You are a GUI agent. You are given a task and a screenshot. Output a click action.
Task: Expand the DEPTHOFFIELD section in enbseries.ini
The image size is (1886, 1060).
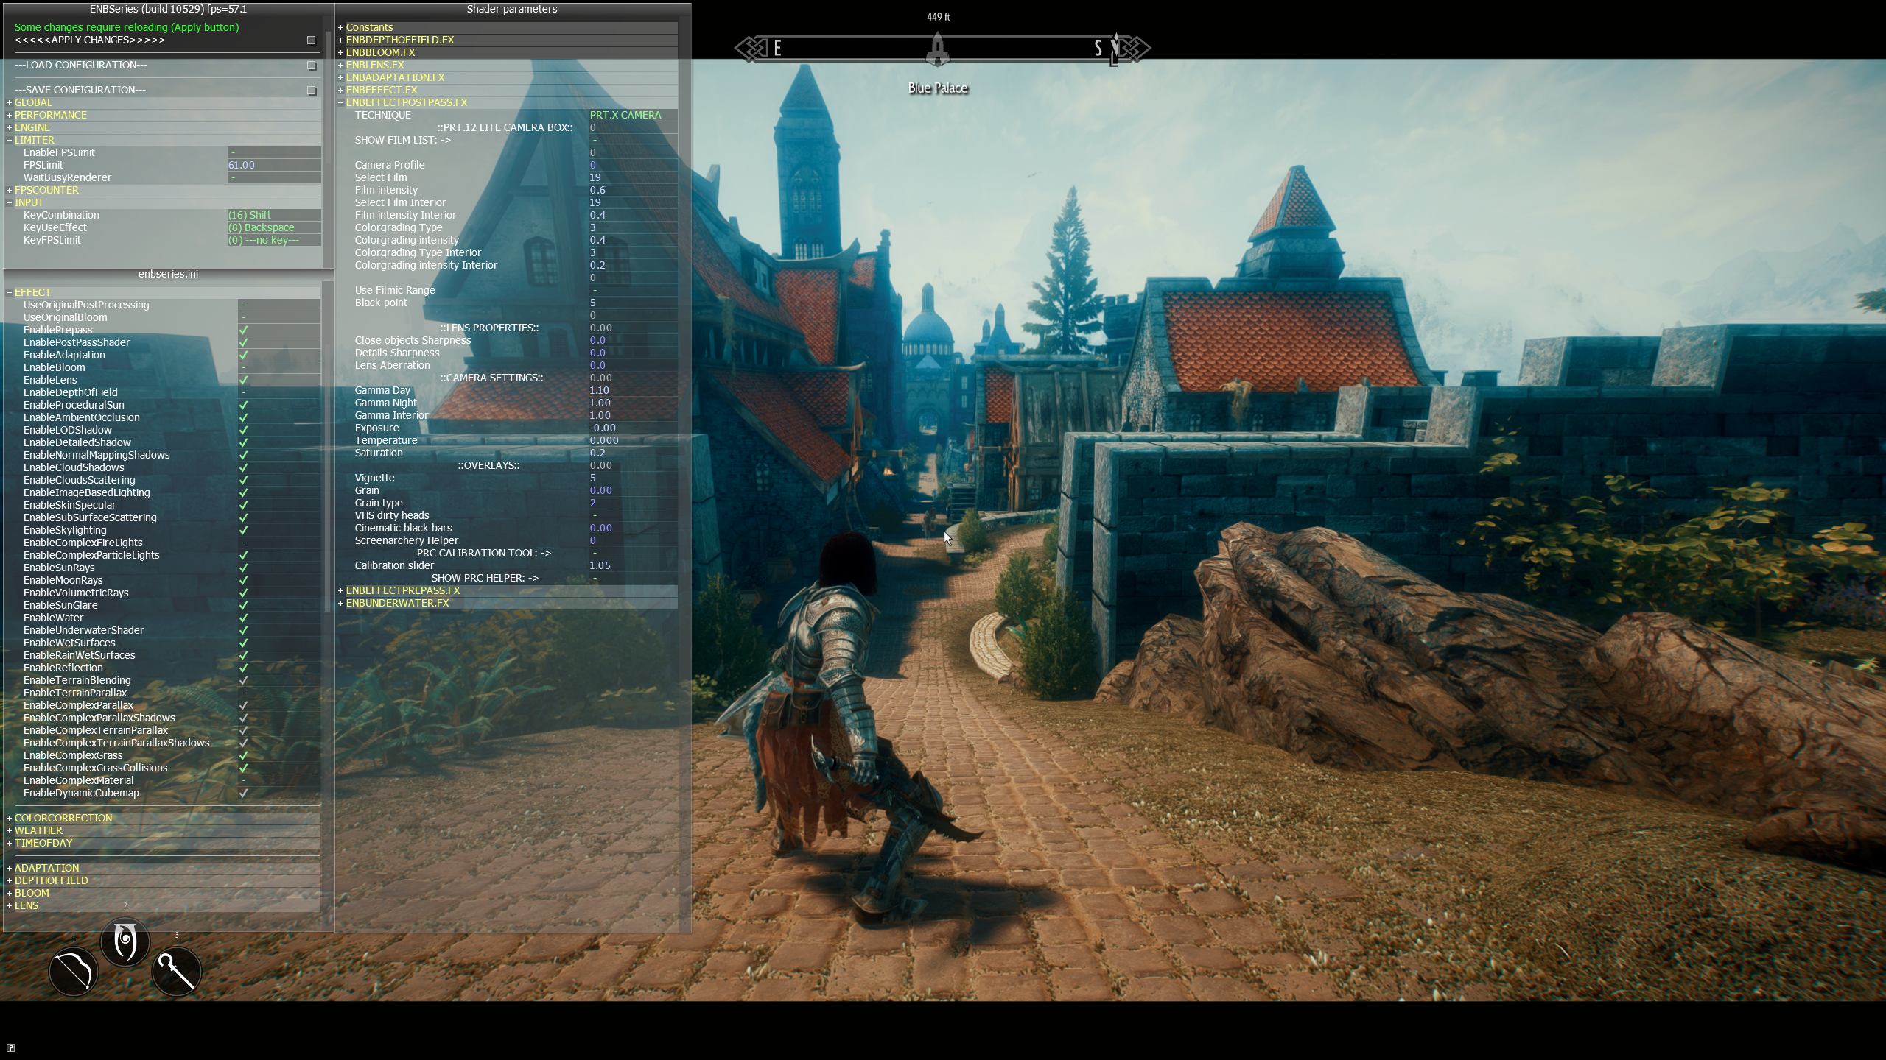click(10, 880)
